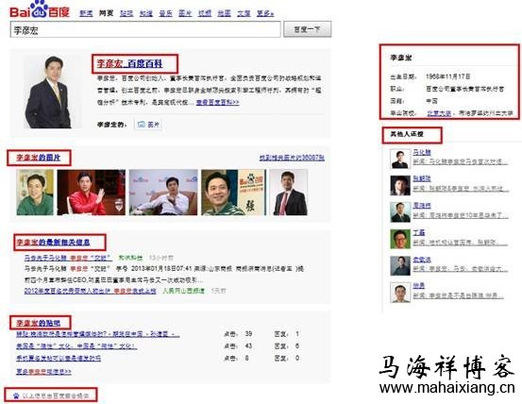The height and width of the screenshot is (404, 522).
Task: Open the 音乐 (Music) nav link
Action: [x=165, y=13]
